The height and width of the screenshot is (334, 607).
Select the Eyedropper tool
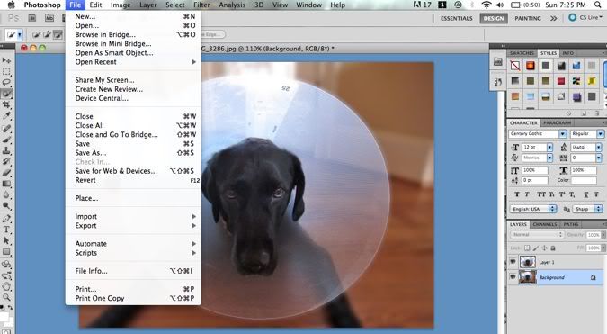tap(6, 116)
